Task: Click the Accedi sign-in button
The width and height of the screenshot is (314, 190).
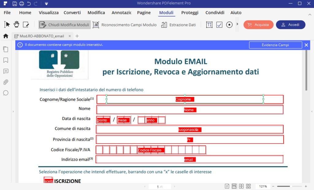Action: click(291, 25)
